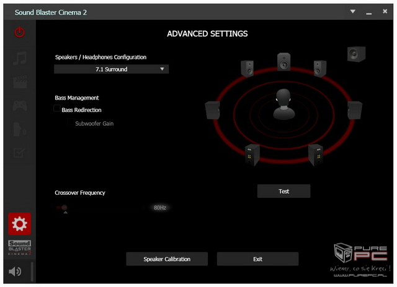Click the ADVANCED SETTINGS heading

[x=207, y=34]
